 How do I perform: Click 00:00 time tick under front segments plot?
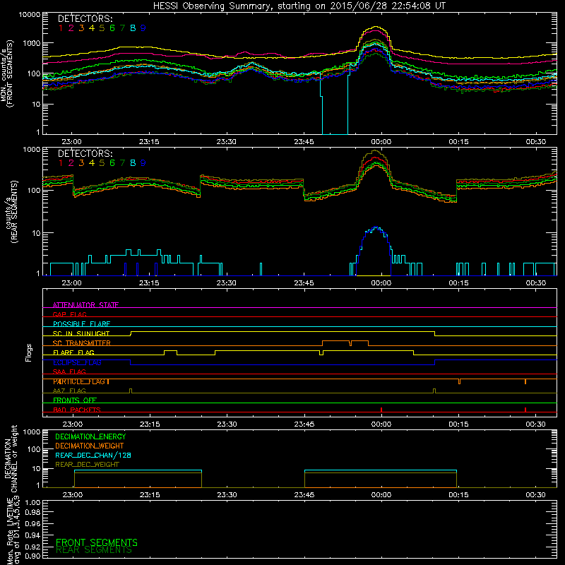381,142
